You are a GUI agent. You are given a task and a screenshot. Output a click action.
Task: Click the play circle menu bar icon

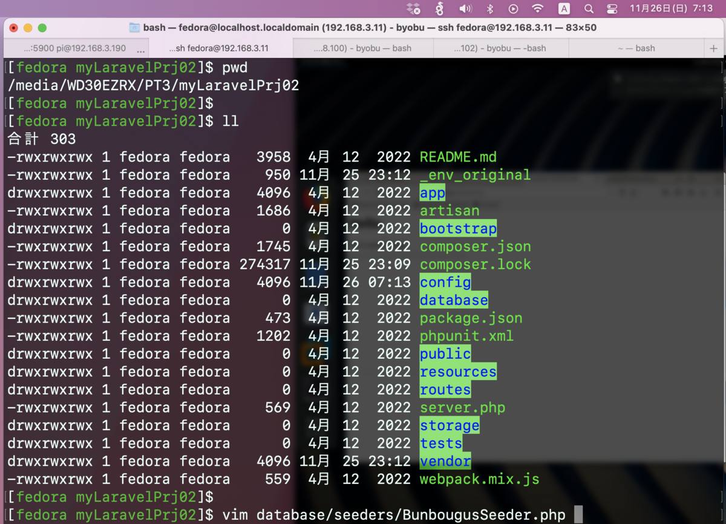pos(513,8)
